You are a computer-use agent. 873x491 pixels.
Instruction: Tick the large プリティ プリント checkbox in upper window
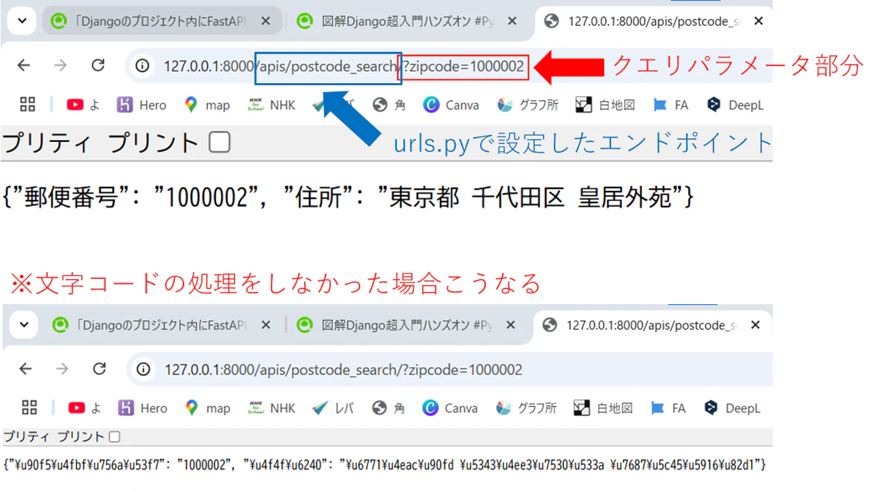[x=219, y=143]
